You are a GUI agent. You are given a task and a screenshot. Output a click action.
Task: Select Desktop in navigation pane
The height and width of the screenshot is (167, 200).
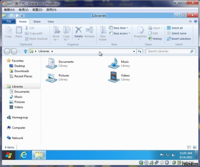point(17,66)
